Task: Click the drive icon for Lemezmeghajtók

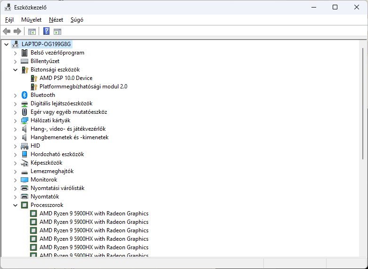Action: click(25, 172)
